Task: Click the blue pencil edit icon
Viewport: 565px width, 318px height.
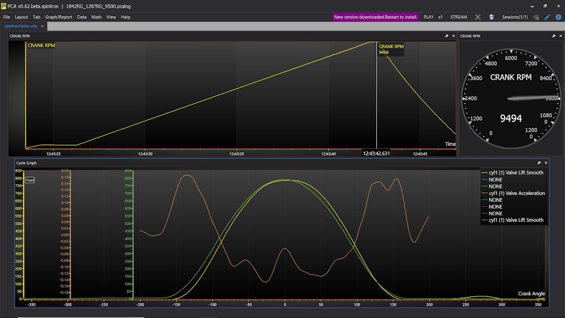Action: [x=547, y=17]
